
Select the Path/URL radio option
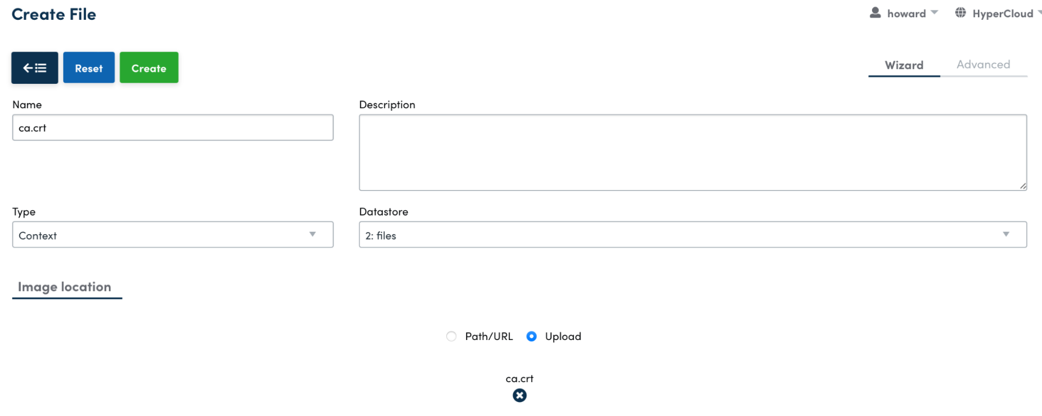[451, 336]
